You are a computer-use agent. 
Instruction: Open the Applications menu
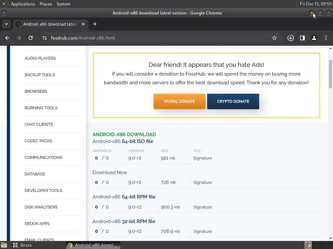(x=23, y=4)
